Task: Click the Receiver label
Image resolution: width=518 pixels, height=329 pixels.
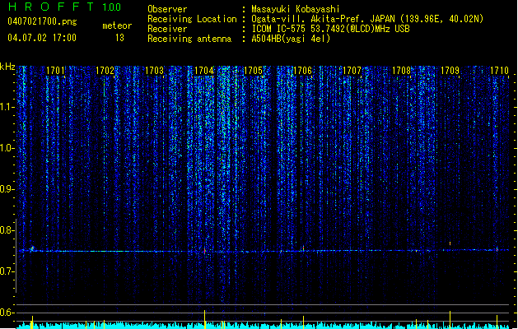Action: click(x=167, y=29)
